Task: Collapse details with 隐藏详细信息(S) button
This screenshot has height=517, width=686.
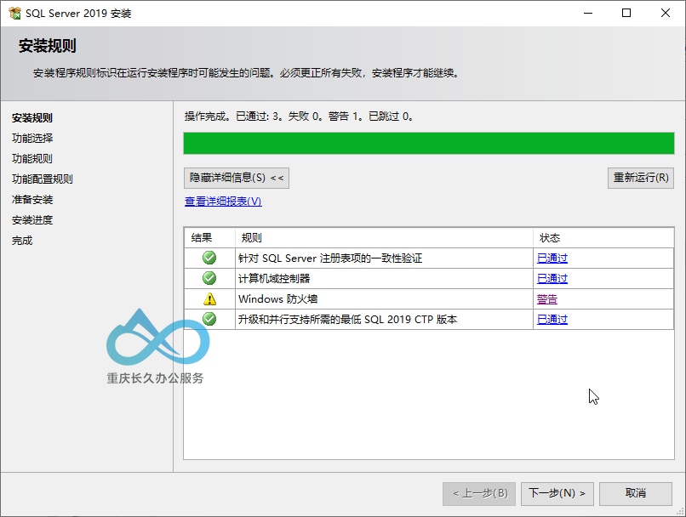Action: click(237, 178)
